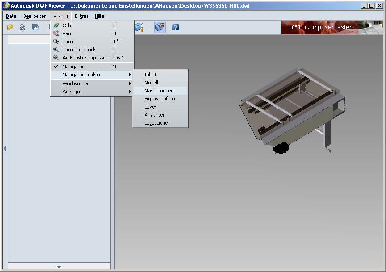Open the Bearbeiten menu

[x=35, y=16]
